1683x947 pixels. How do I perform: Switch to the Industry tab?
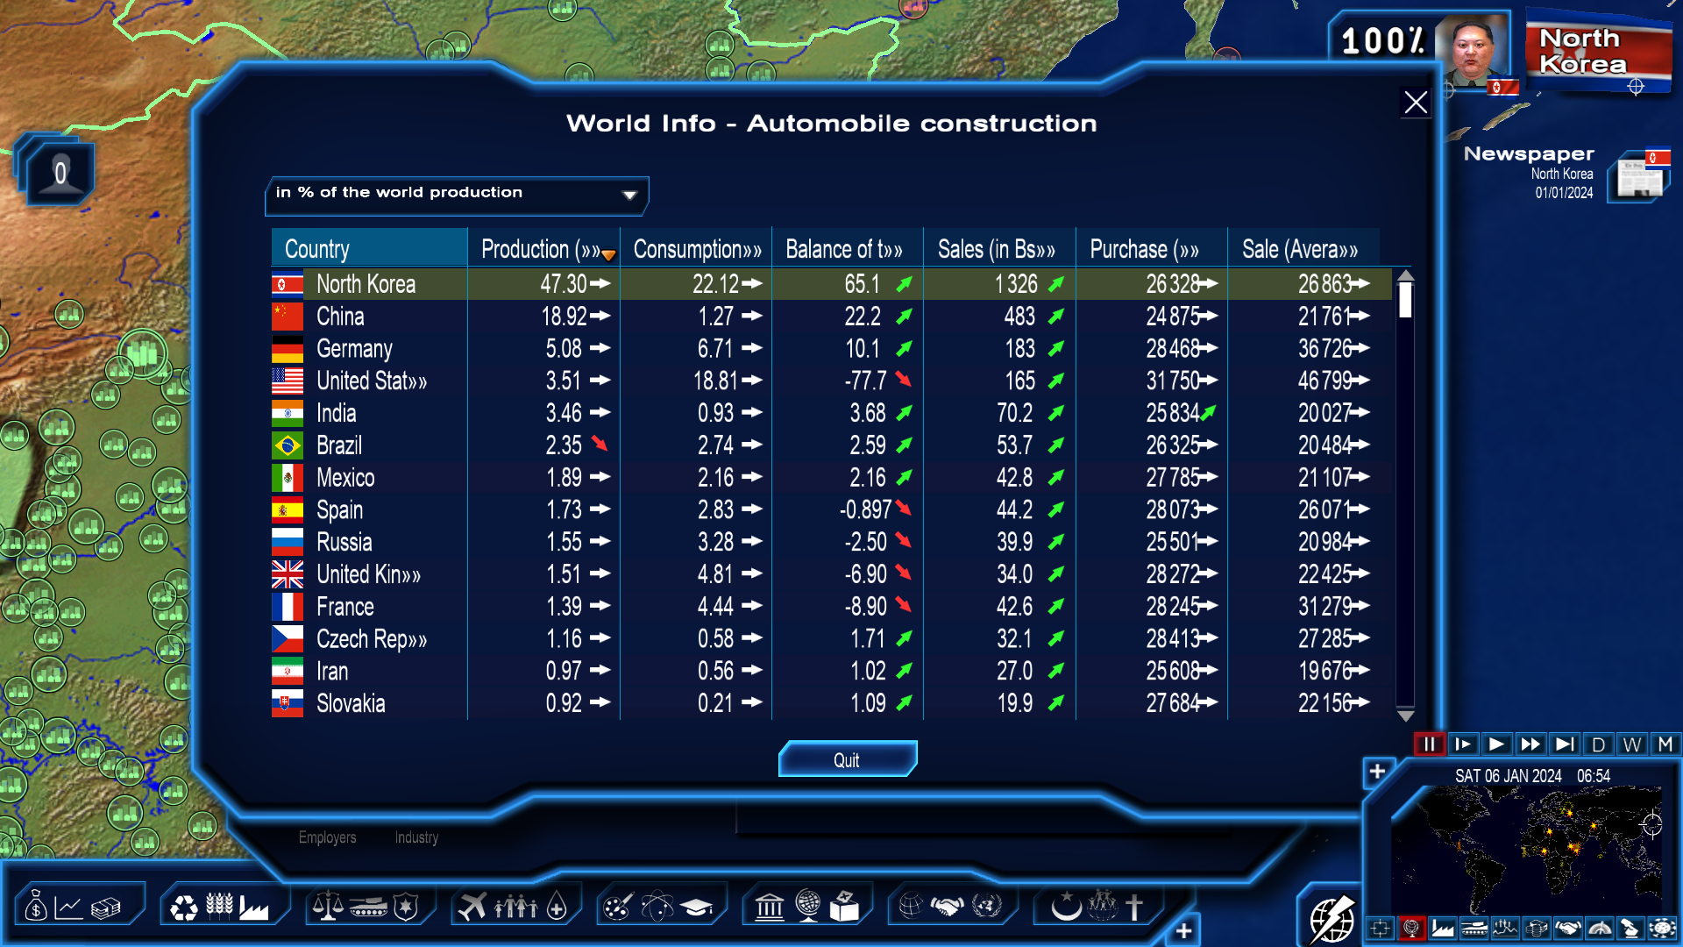tap(416, 837)
